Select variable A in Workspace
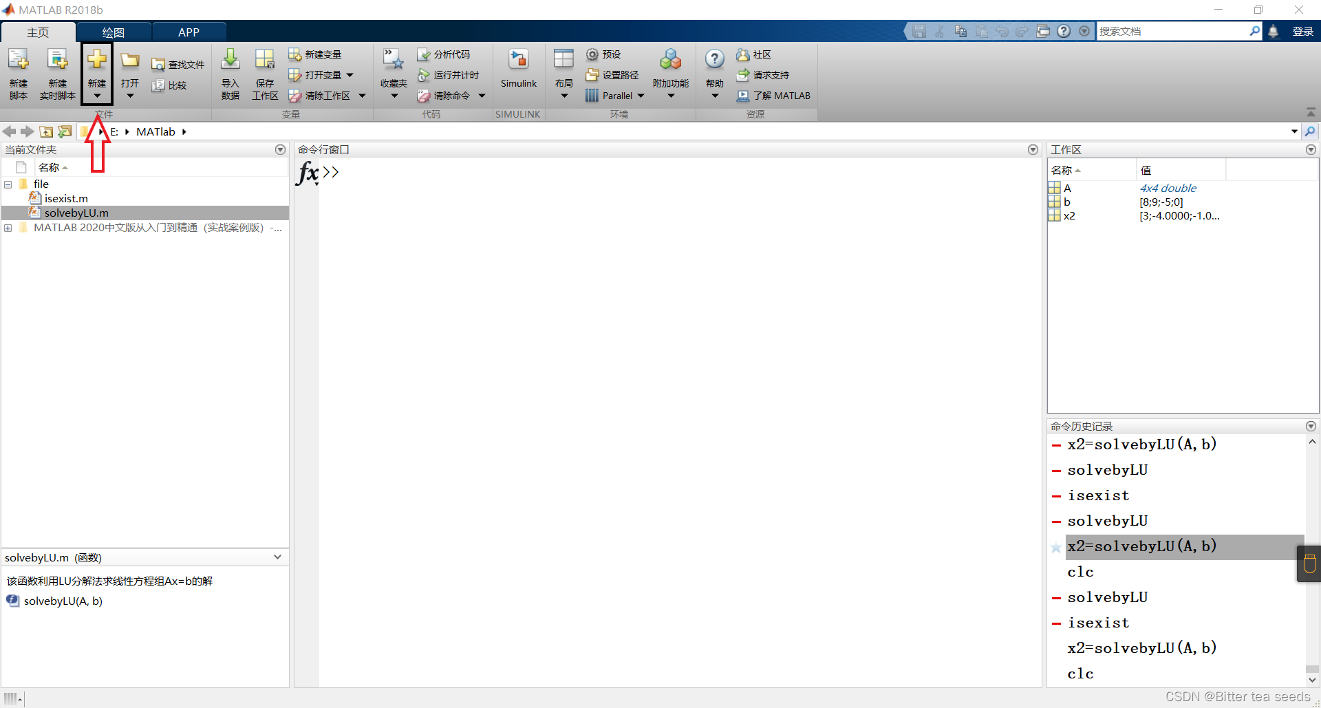The width and height of the screenshot is (1321, 708). 1067,189
